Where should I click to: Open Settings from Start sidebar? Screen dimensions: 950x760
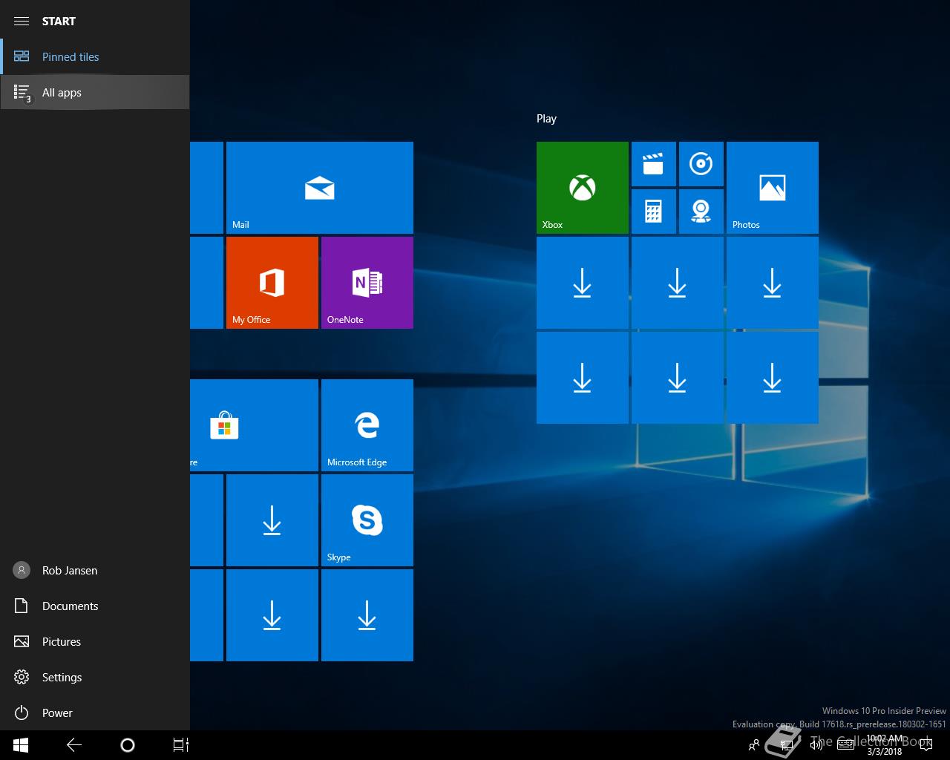pos(95,677)
